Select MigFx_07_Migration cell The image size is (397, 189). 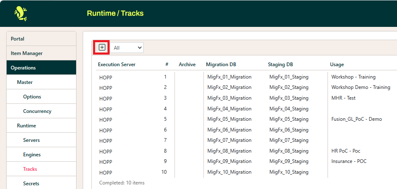[x=230, y=140]
